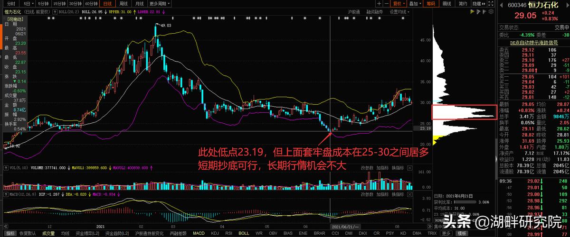Switch to the 分时 intraday view

click(x=11, y=3)
